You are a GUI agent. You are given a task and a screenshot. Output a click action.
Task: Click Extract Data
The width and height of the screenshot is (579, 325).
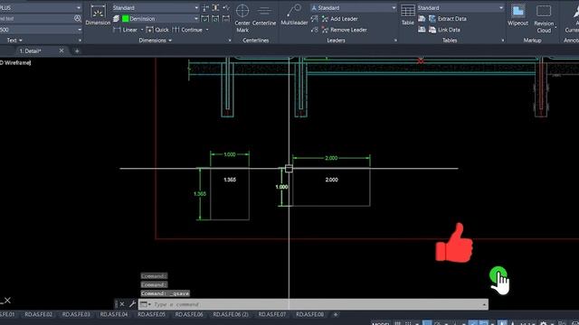tap(448, 18)
